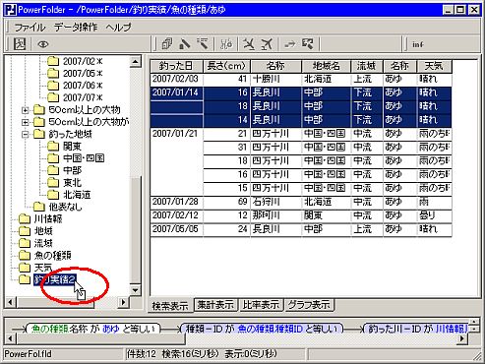Click the query bar scroll left arrow

tap(10, 338)
